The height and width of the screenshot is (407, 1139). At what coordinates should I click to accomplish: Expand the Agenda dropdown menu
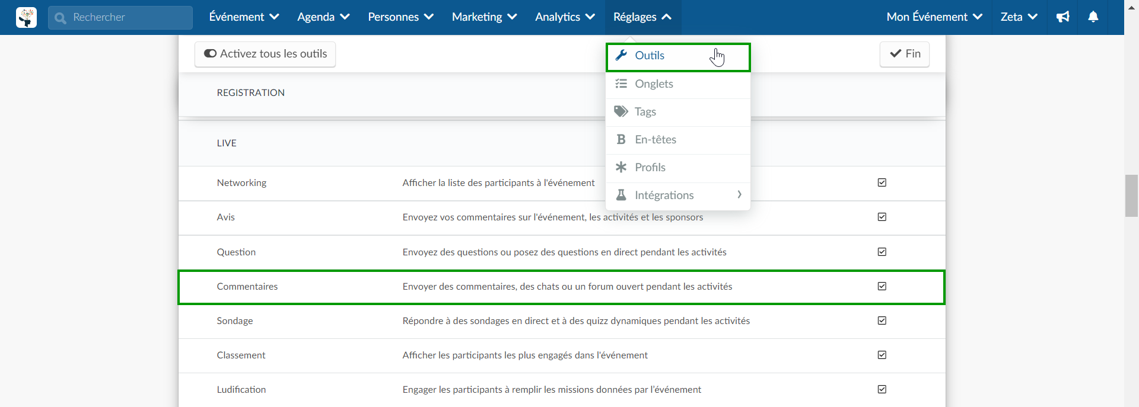[x=323, y=17]
